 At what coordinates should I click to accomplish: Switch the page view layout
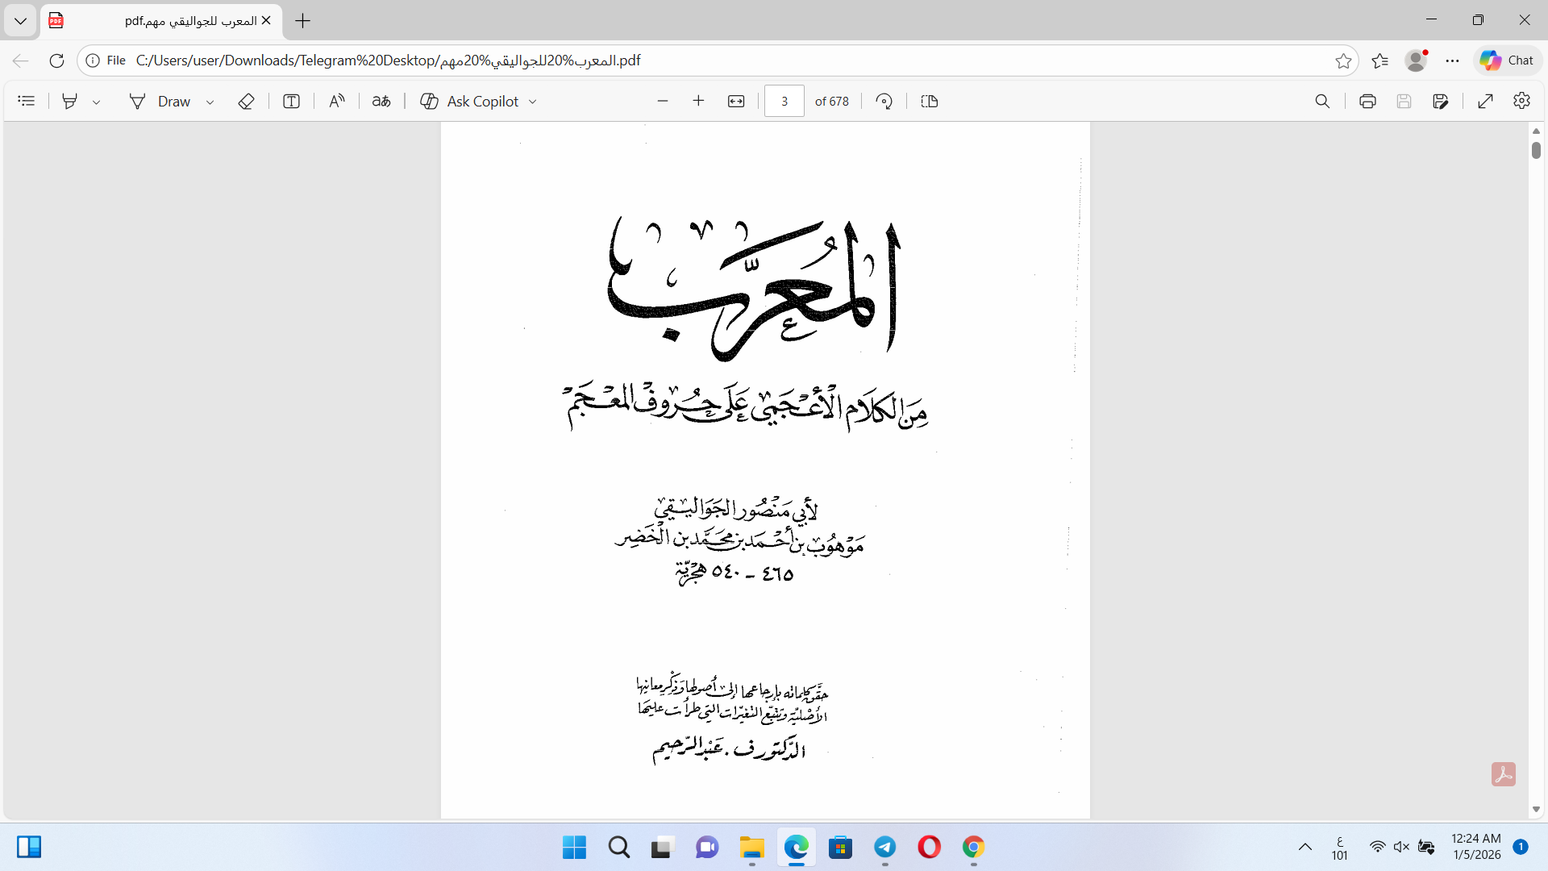tap(930, 101)
